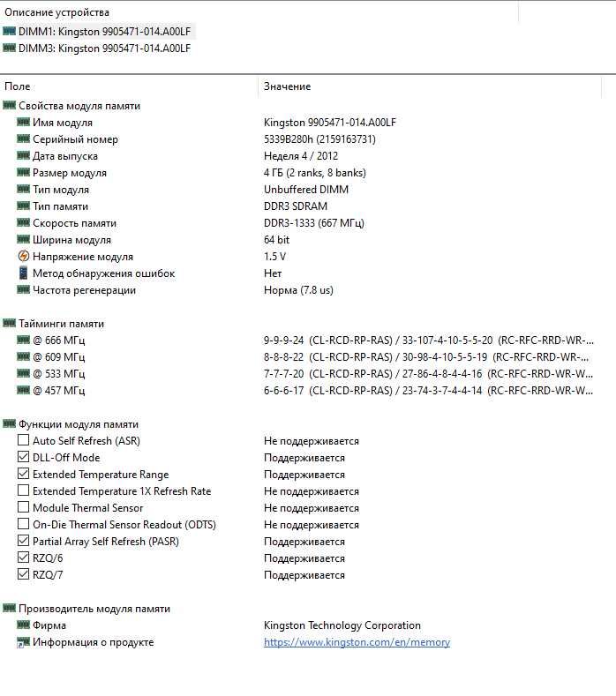Open the kingston.com/en/memory link
Viewport: 616px width, 696px height.
pyautogui.click(x=357, y=642)
